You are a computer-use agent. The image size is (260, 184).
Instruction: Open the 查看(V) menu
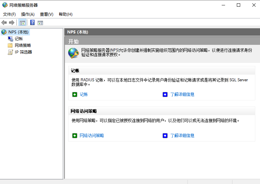[x=47, y=14]
